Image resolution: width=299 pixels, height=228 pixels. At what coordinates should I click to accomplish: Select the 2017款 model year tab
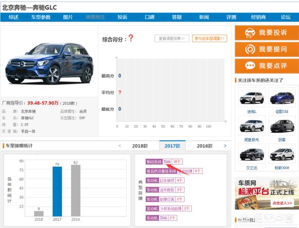click(x=172, y=146)
